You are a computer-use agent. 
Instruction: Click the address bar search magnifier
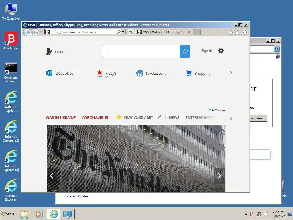tap(119, 32)
